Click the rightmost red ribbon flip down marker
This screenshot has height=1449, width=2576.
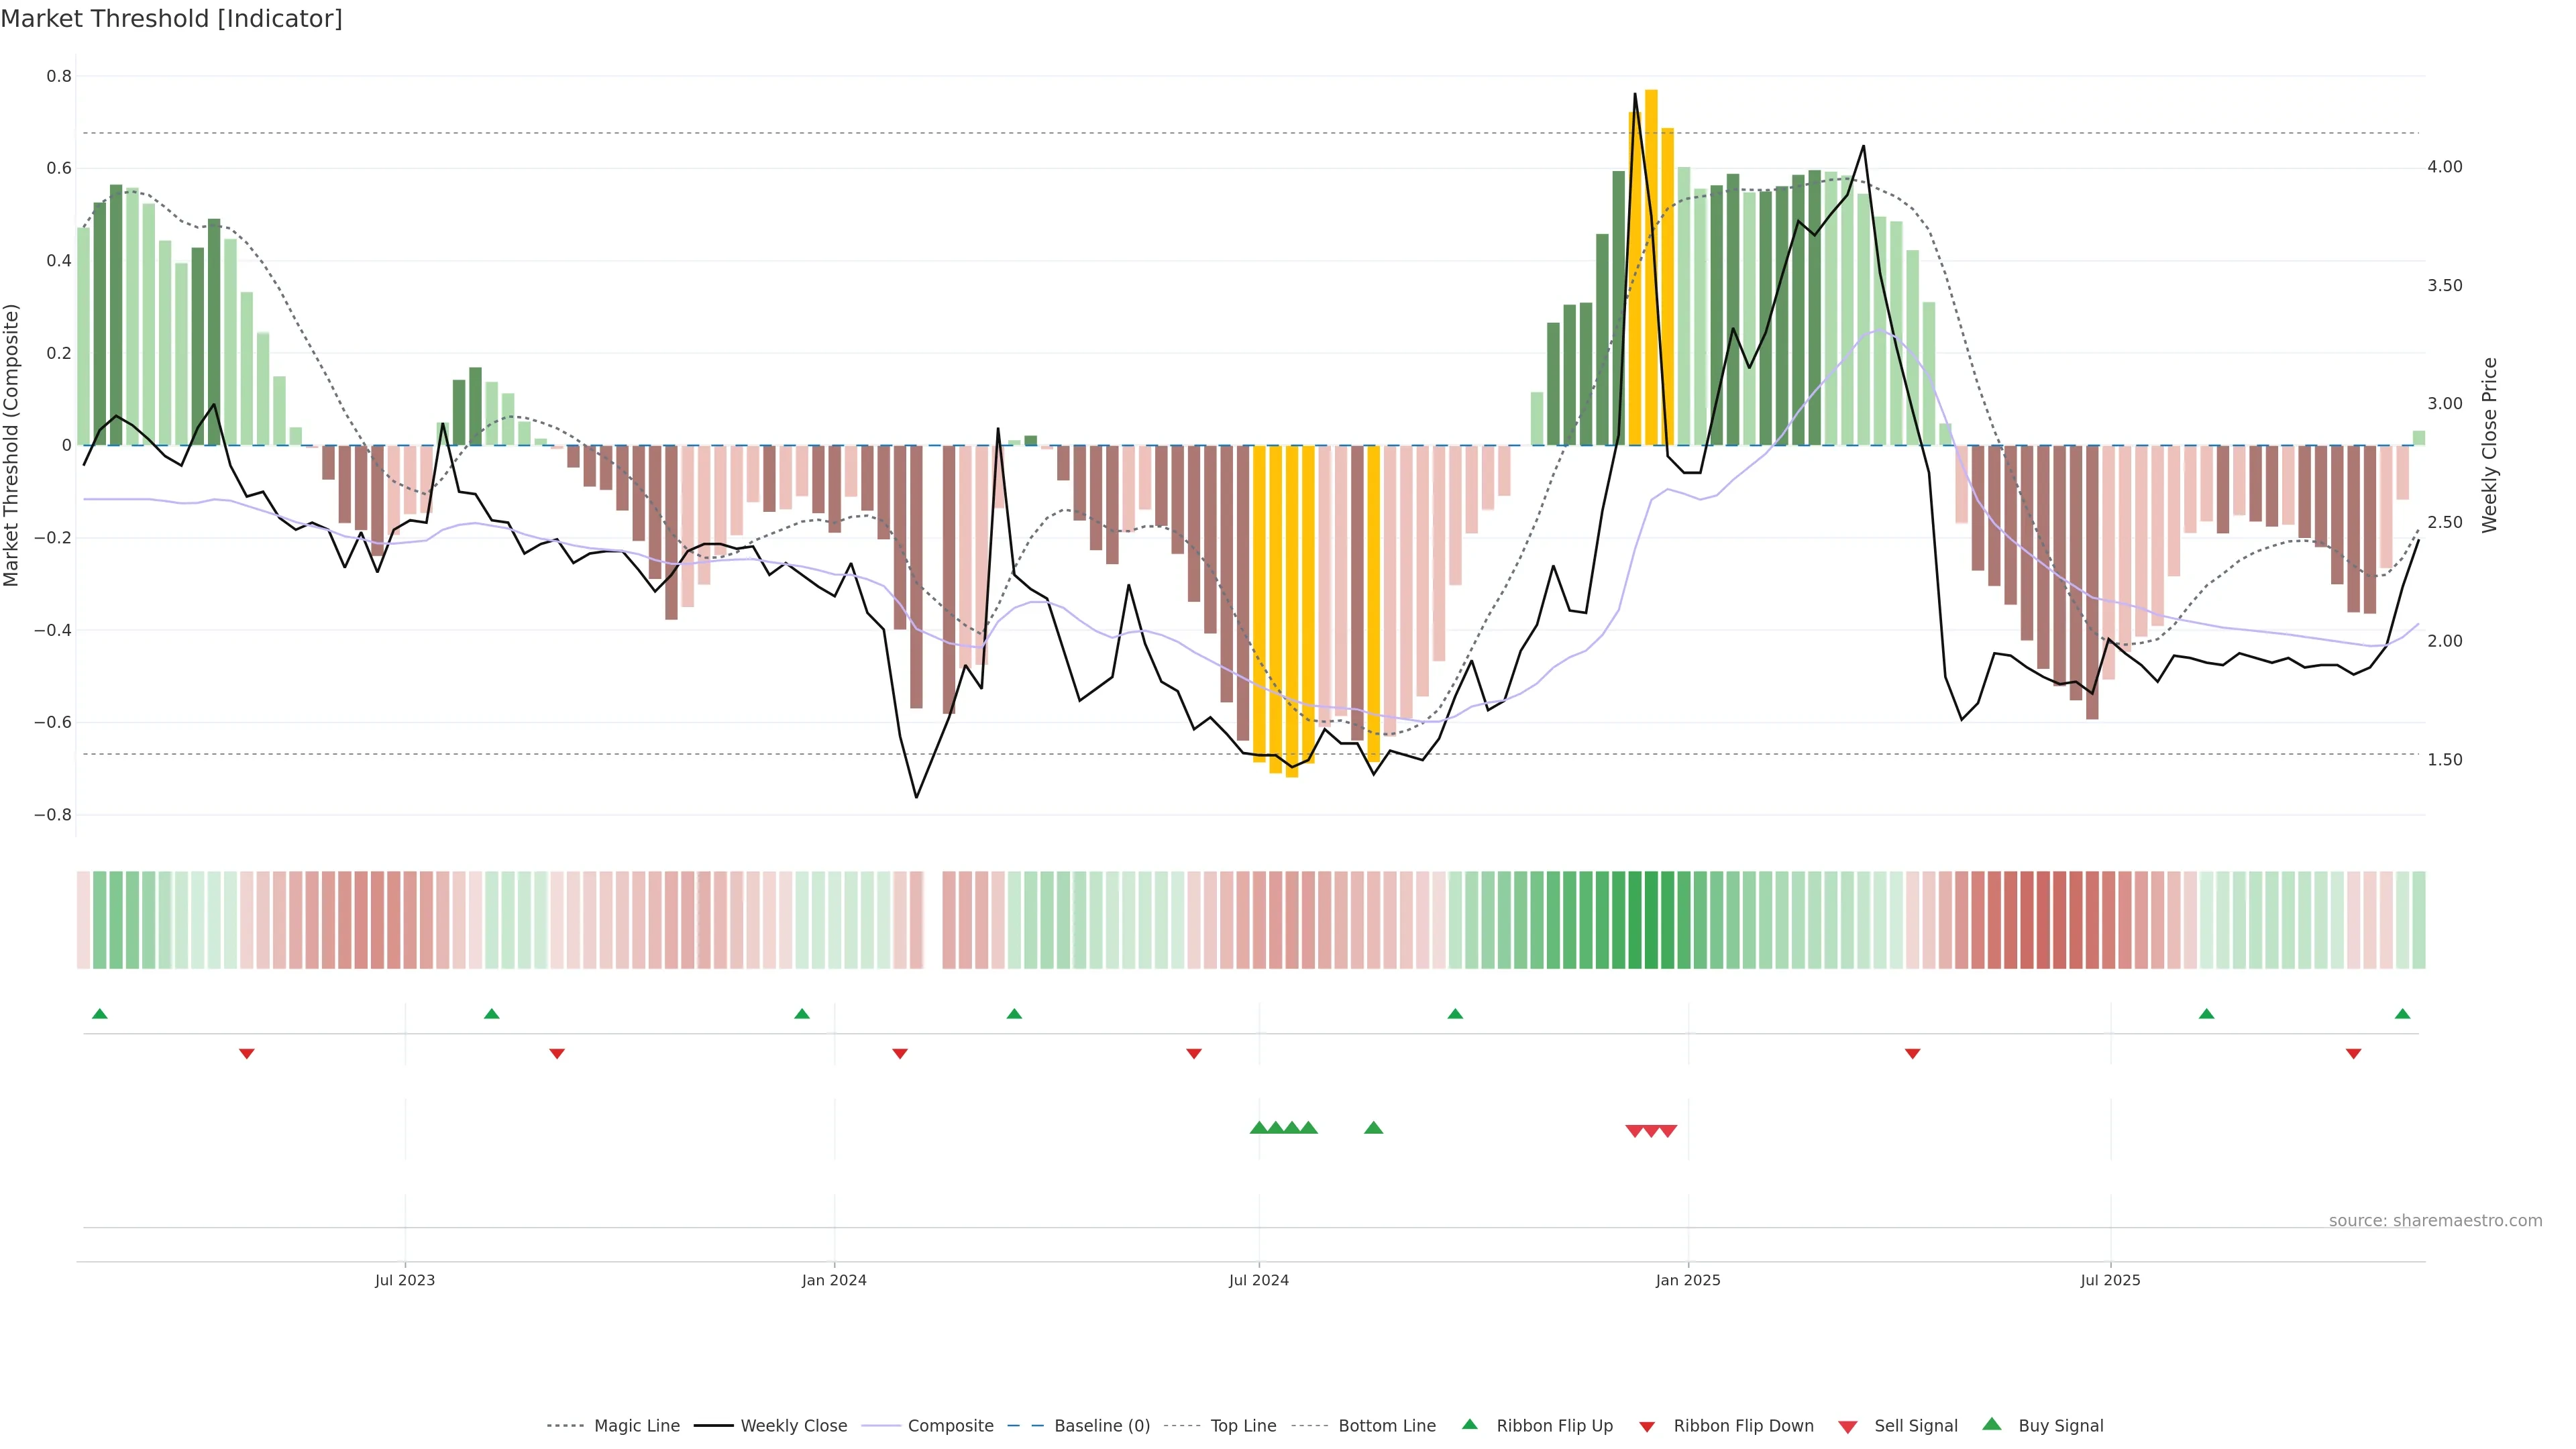2353,1053
